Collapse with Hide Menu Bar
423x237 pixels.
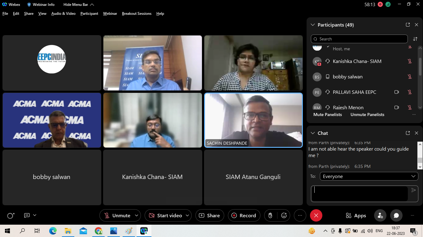coord(79,5)
